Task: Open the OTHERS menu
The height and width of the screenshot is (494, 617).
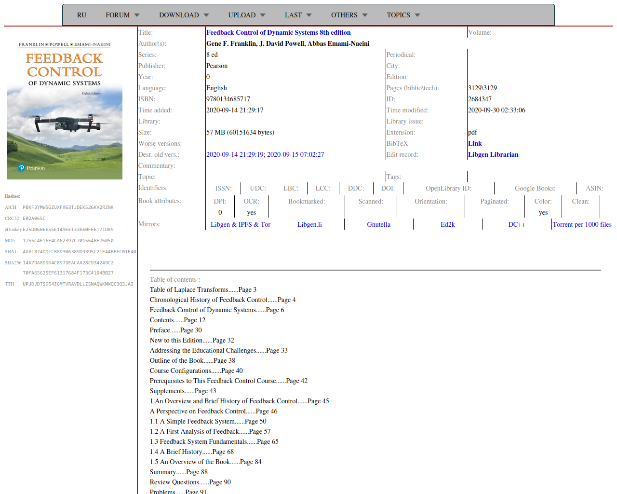Action: [x=349, y=15]
